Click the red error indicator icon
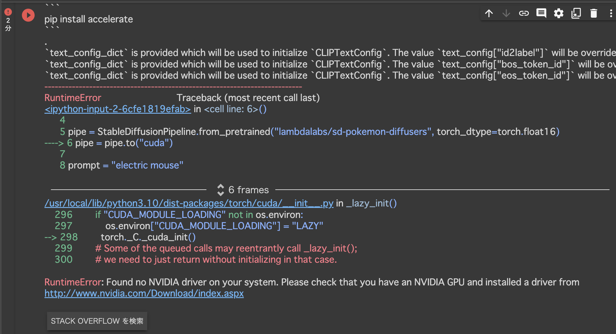 click(8, 12)
